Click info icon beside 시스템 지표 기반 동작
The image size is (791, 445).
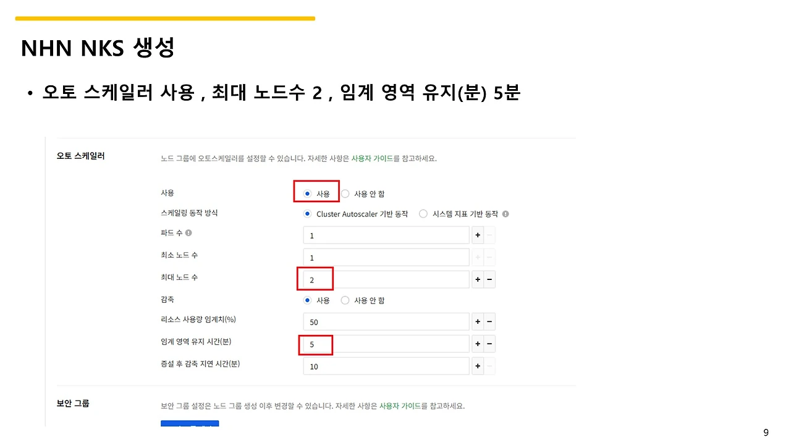[505, 214]
